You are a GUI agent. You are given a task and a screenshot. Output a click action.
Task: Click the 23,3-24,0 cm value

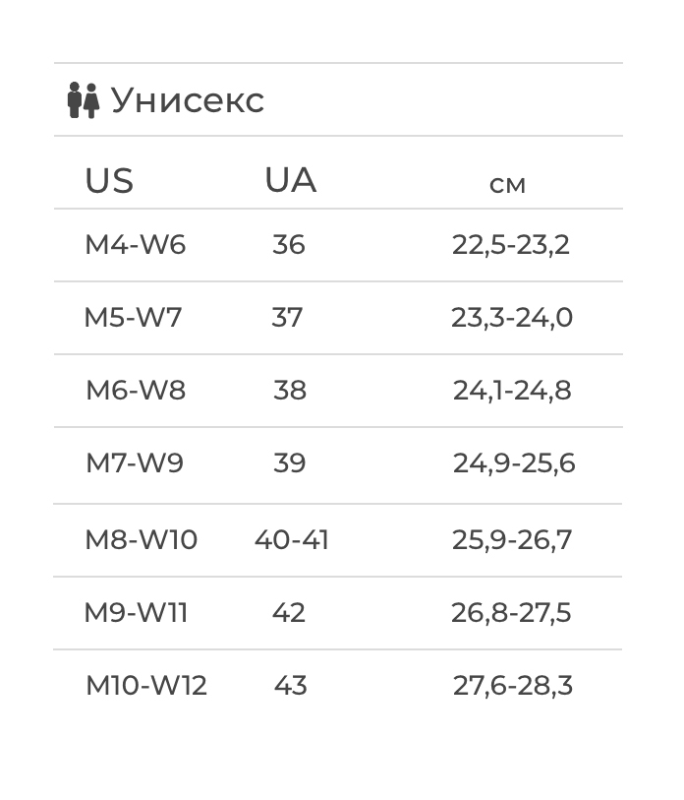pyautogui.click(x=512, y=319)
